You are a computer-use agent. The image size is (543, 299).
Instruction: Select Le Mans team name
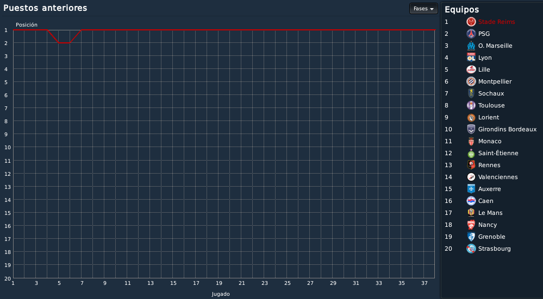tap(490, 213)
